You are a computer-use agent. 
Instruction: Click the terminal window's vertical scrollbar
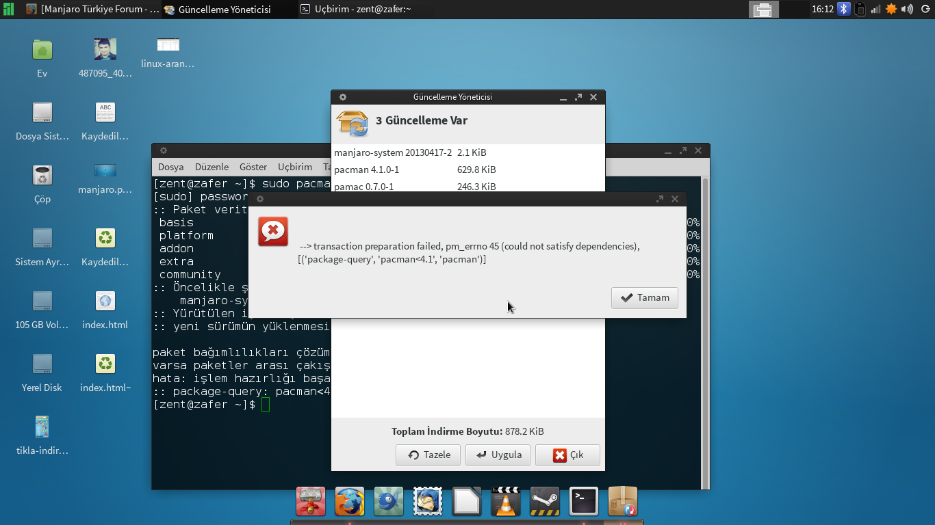coord(705,332)
